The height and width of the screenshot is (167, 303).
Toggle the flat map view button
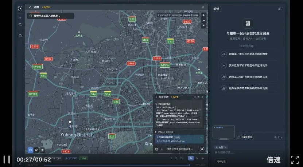[31, 150]
